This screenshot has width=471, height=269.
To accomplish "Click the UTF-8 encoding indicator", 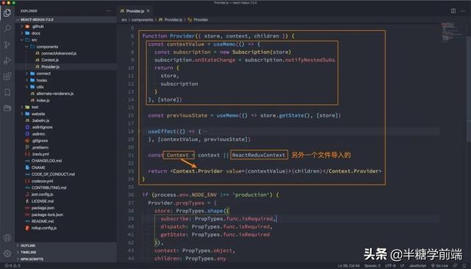I will [x=390, y=266].
